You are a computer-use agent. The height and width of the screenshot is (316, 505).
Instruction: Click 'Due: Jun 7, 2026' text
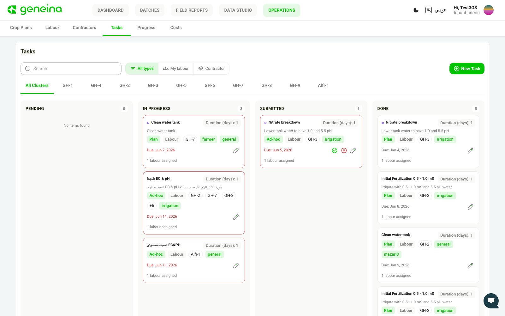[x=161, y=150]
